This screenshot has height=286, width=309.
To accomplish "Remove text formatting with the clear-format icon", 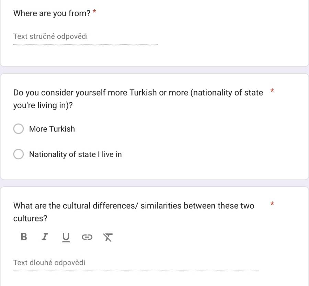I will click(108, 237).
